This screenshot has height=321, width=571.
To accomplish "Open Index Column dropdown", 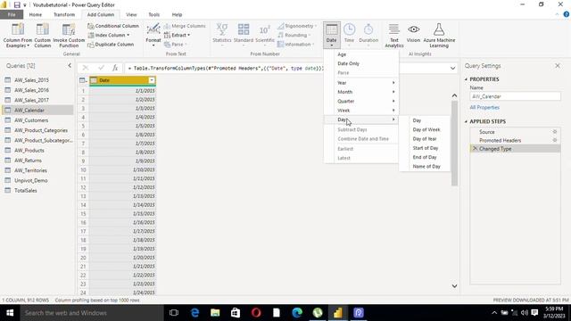I will click(109, 35).
